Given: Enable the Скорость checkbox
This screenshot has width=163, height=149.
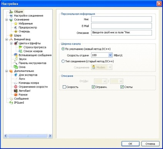Looking at the screenshot, I should pos(64,87).
